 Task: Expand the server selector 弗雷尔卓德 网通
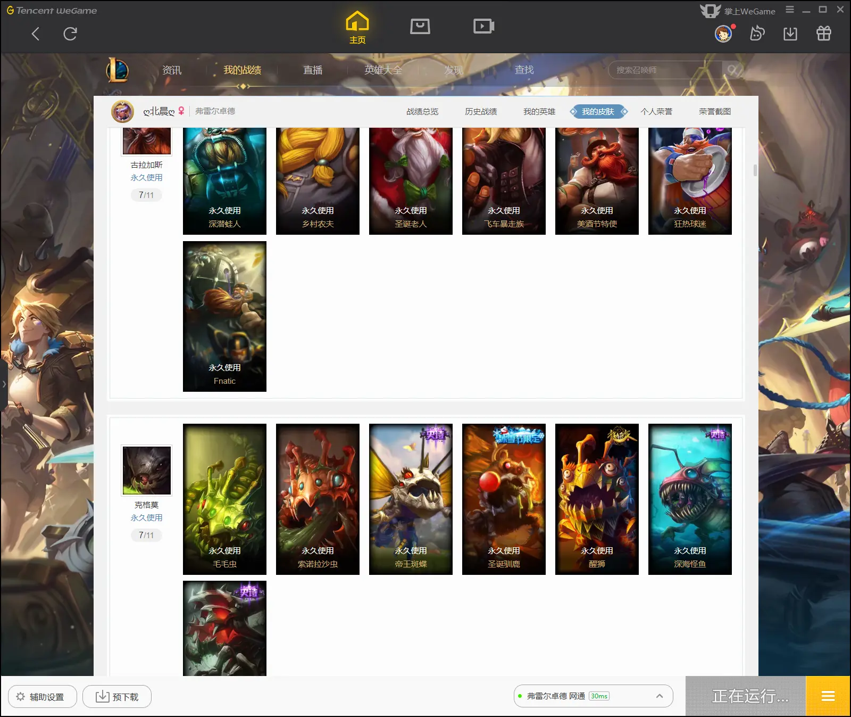click(x=593, y=696)
